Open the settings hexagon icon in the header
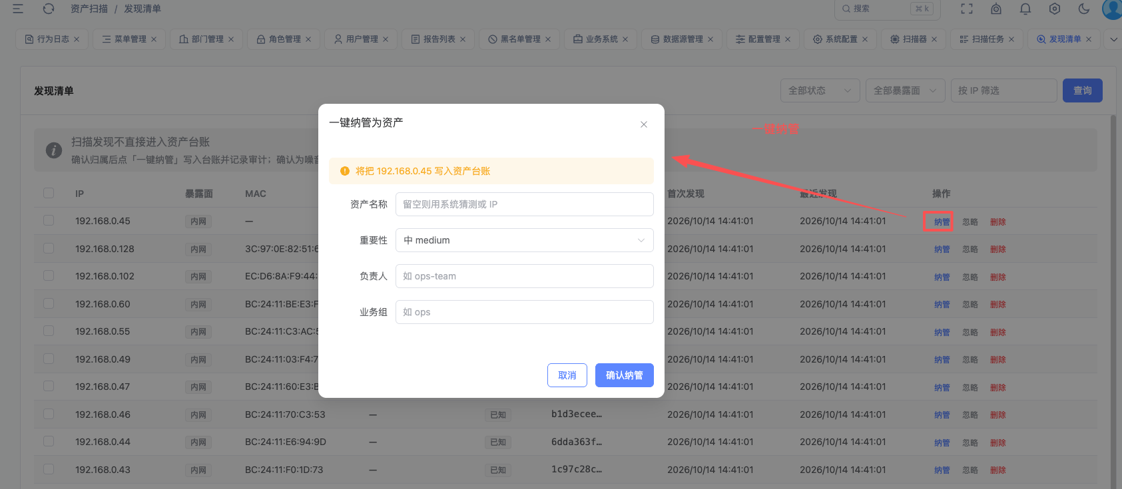 point(1055,9)
